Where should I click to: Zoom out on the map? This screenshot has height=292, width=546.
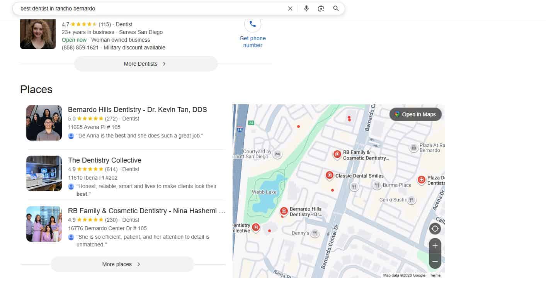435,261
